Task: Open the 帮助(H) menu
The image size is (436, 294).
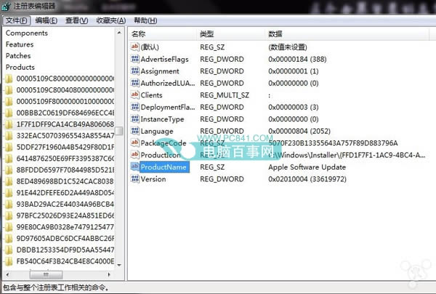Action: tap(145, 20)
